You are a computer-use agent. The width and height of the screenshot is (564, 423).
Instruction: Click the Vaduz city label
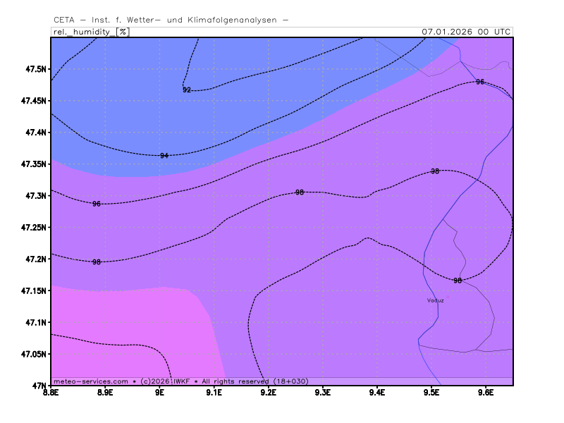pyautogui.click(x=435, y=300)
